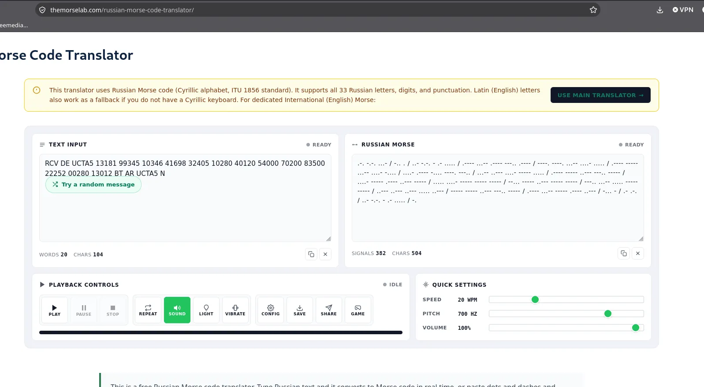Screen dimensions: 704x387
Task: Click the info icon in yellow notice
Action: pyautogui.click(x=37, y=90)
